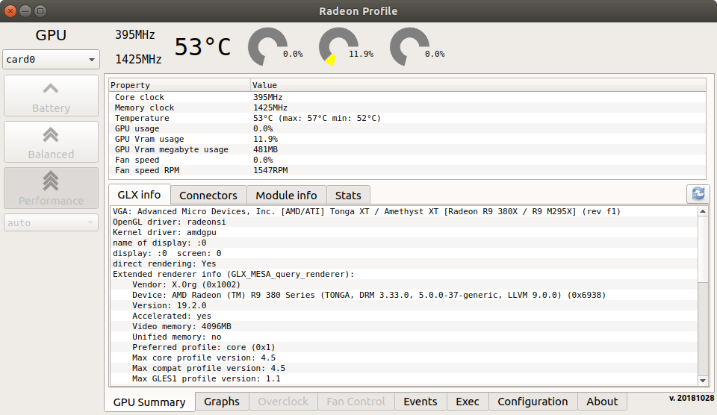The height and width of the screenshot is (415, 717).
Task: Select the Fan speed property row
Action: (x=408, y=160)
